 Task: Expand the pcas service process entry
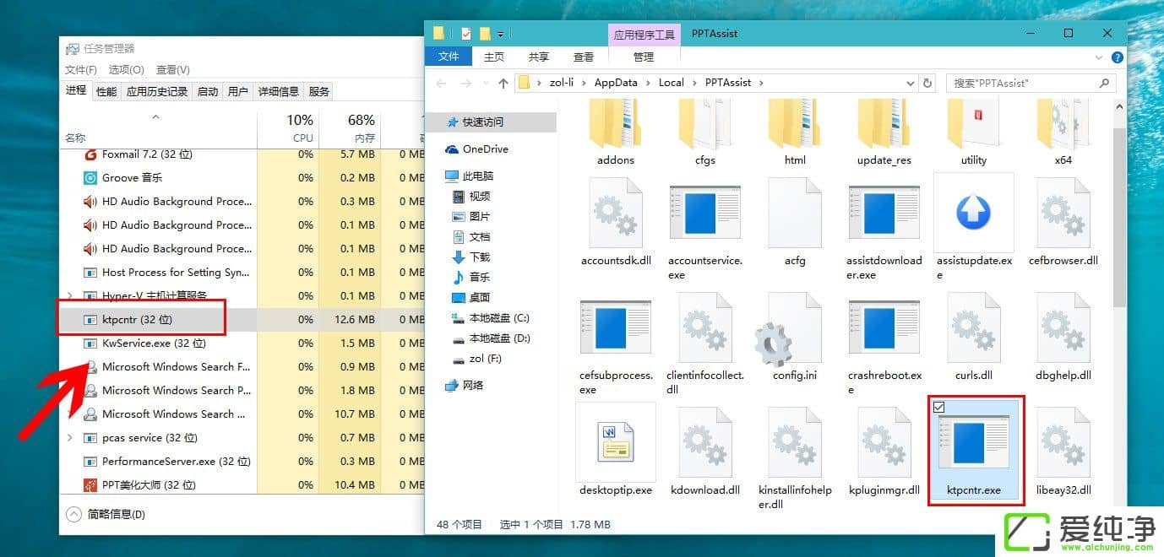tap(69, 437)
